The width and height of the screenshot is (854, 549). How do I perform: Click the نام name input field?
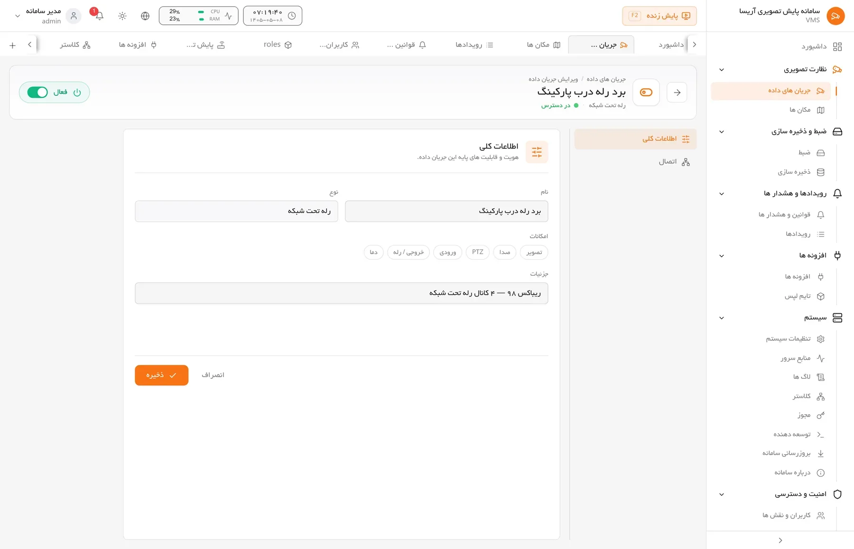446,211
